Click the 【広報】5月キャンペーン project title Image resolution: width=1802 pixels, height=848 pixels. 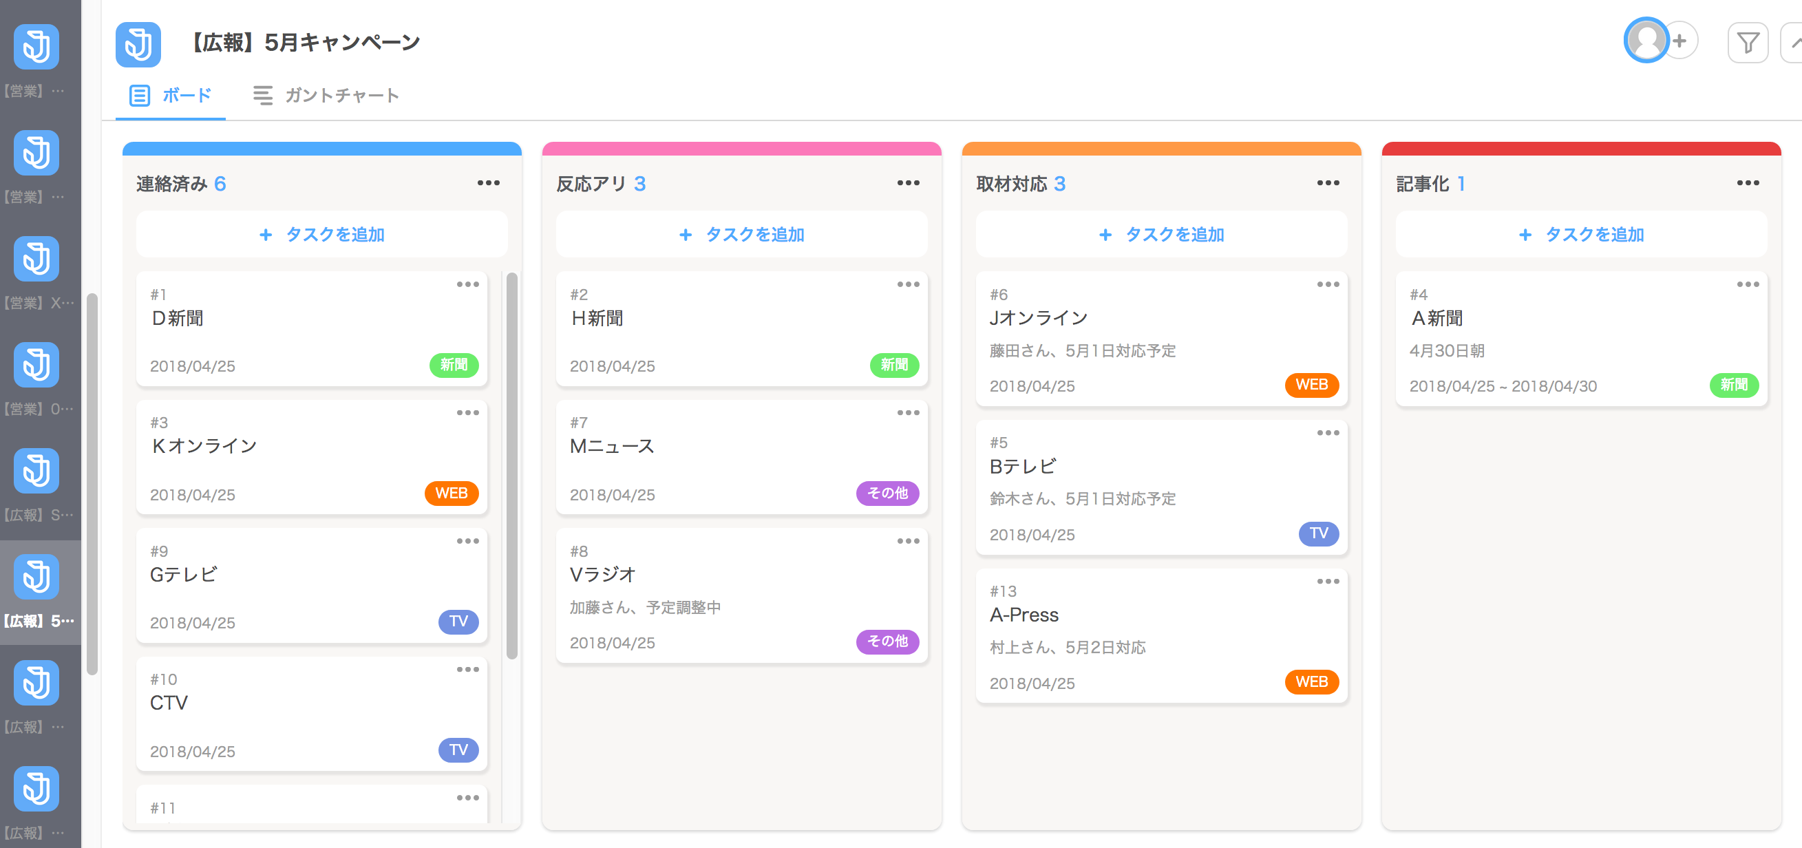305,43
